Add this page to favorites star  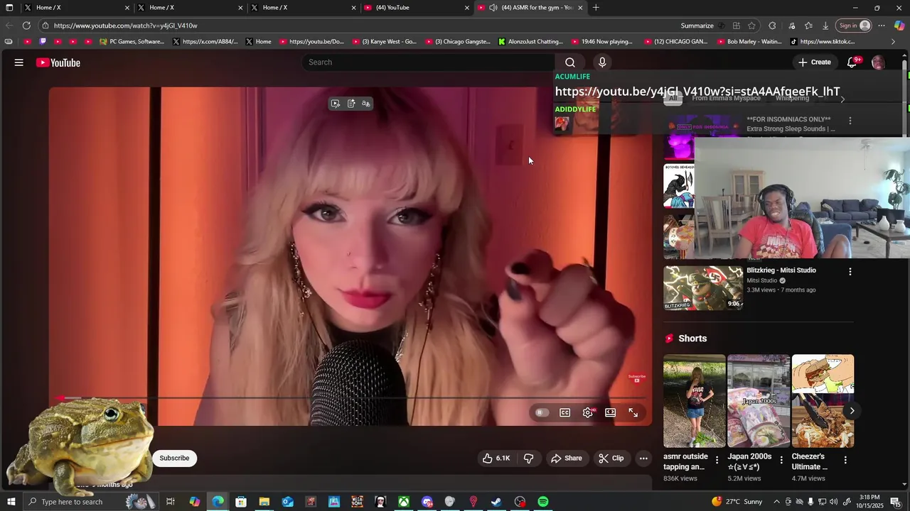click(x=751, y=26)
